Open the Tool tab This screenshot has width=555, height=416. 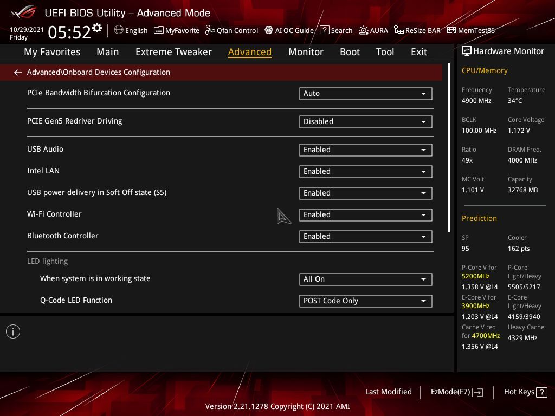click(x=385, y=52)
